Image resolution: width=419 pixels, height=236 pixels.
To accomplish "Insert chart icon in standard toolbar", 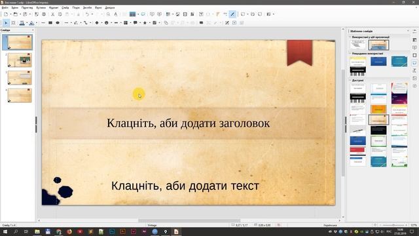I will 192,14.
